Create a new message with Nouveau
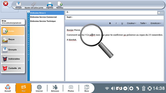 coord(60,5)
